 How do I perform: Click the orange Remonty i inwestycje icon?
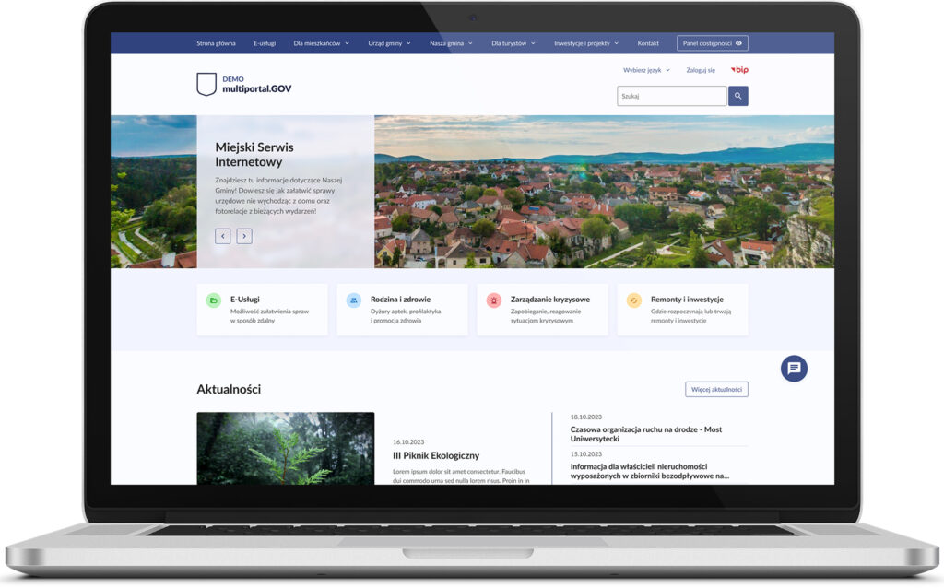[633, 300]
